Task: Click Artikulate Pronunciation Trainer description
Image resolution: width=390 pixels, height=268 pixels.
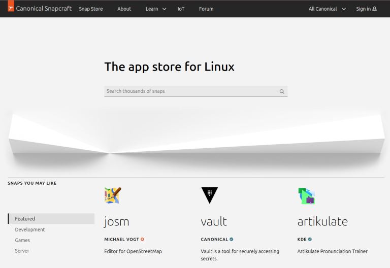Action: pyautogui.click(x=332, y=251)
